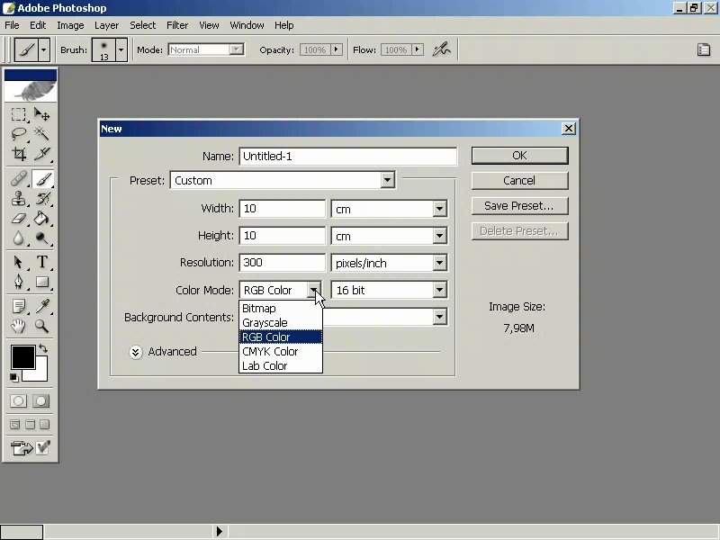Select the Notes tool

(x=18, y=306)
